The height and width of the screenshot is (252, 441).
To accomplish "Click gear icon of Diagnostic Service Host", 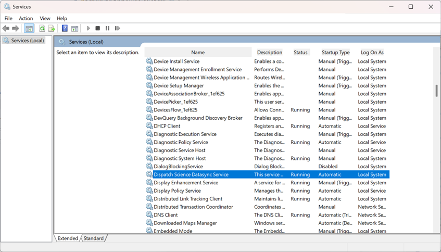I will coord(149,150).
